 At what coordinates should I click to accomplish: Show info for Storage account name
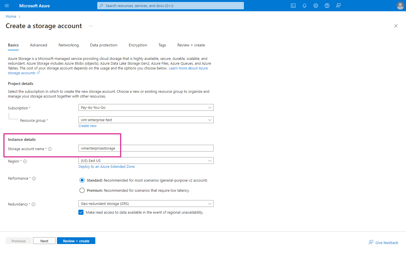coord(50,149)
